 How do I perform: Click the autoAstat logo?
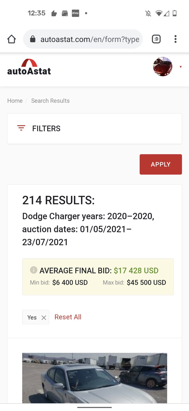29,67
